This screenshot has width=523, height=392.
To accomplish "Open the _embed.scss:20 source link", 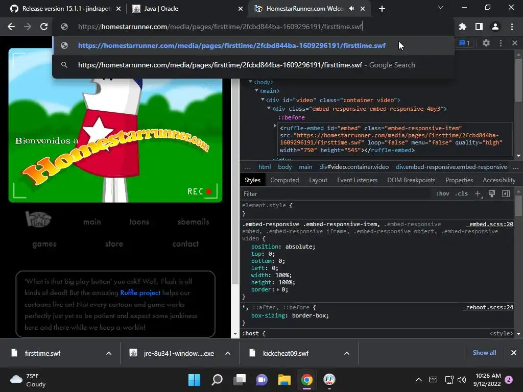I will pos(490,224).
